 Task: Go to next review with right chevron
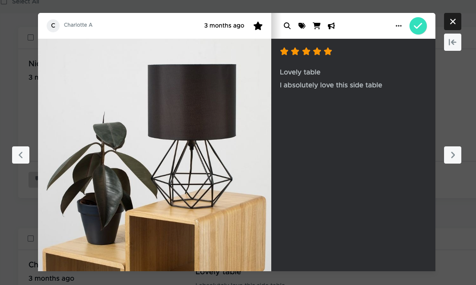453,155
